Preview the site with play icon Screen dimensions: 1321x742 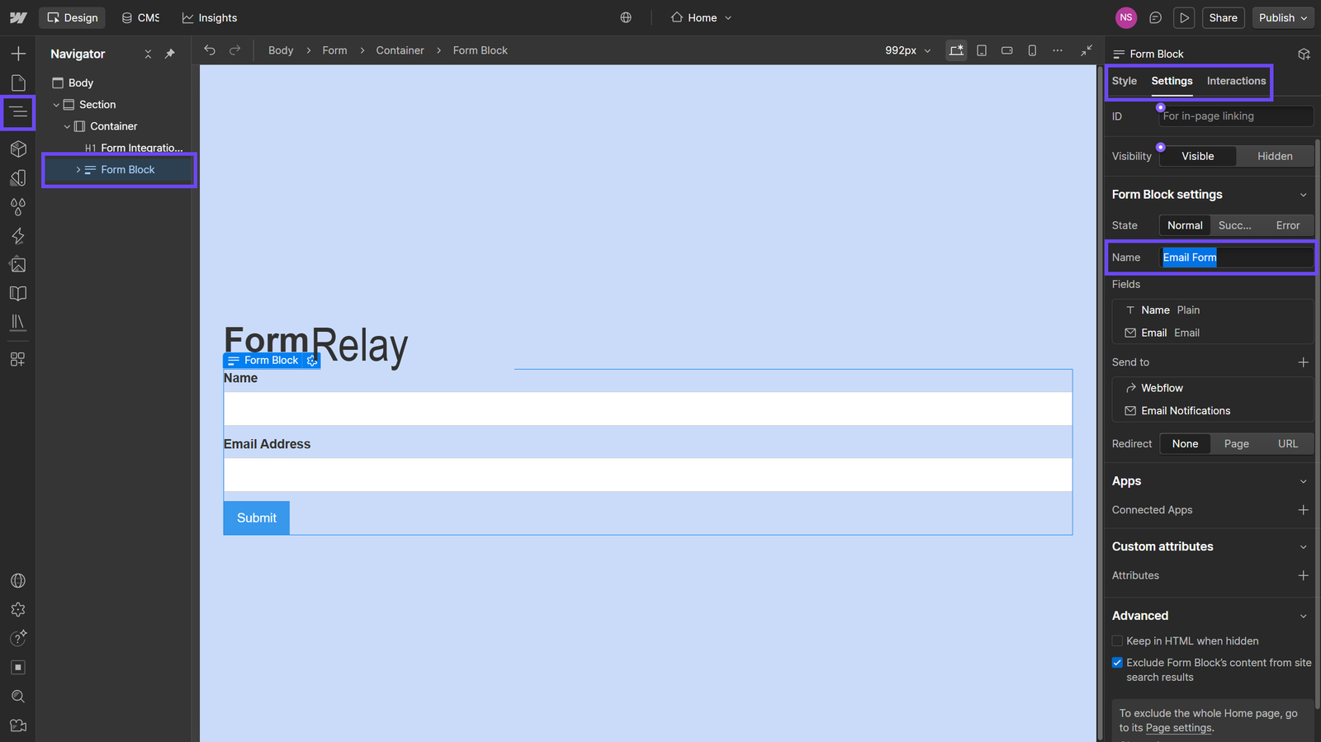pyautogui.click(x=1185, y=17)
